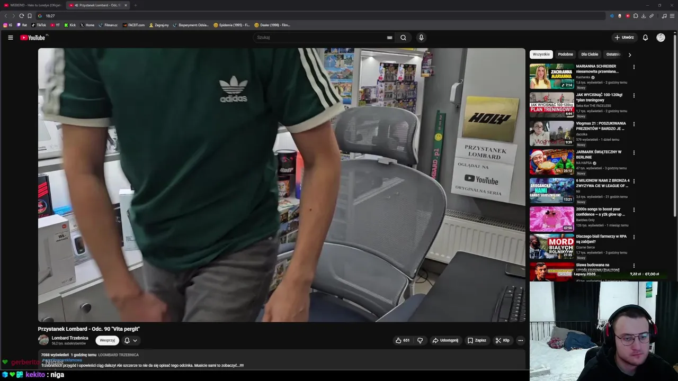Open the on-screen keyboard icon in search box

click(x=389, y=38)
